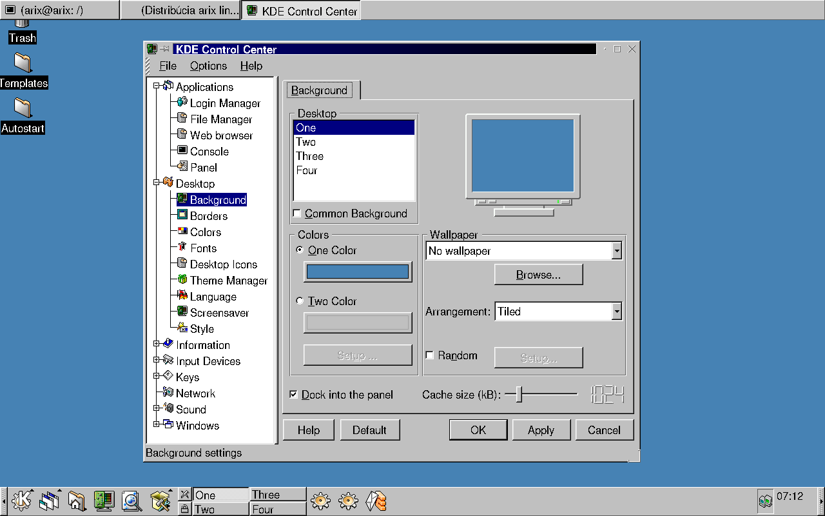Screen dimensions: 825x516
Task: Click the Cache size slider handle
Action: coord(518,394)
